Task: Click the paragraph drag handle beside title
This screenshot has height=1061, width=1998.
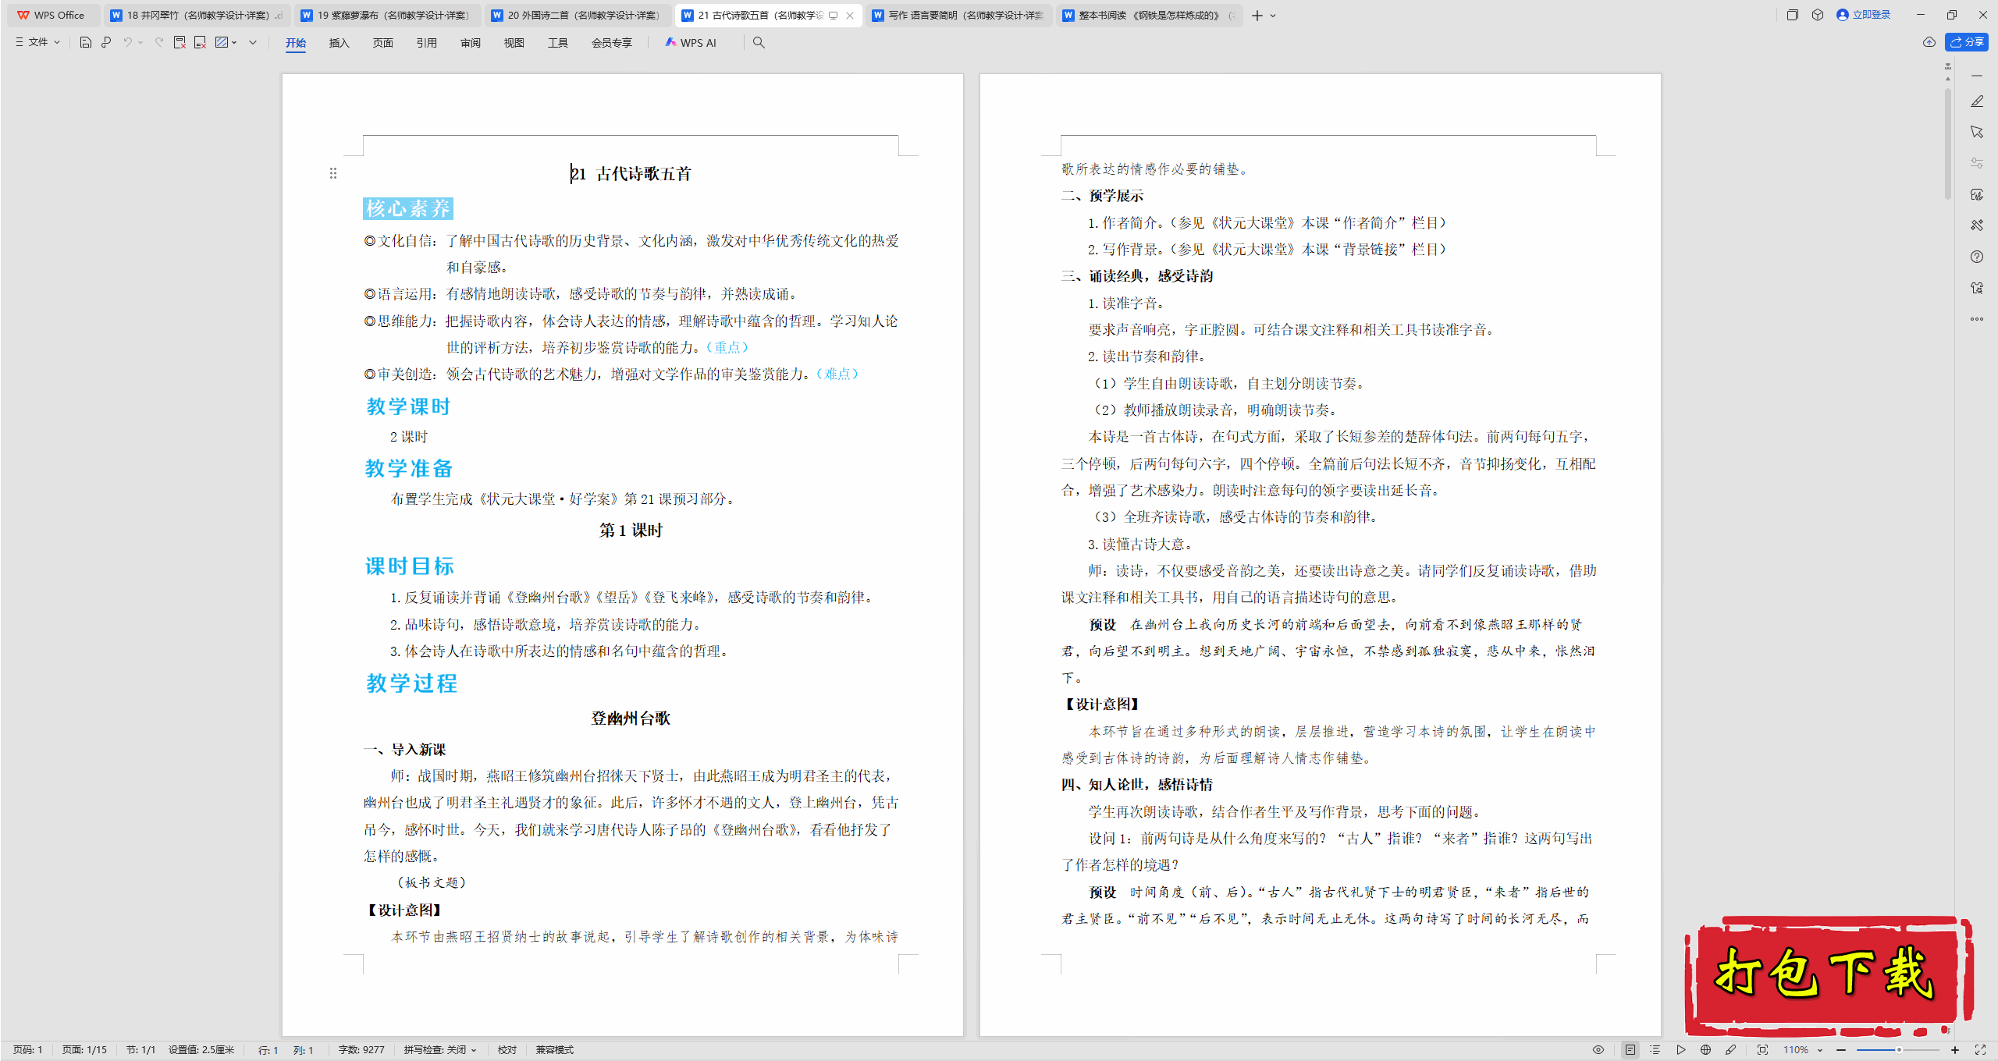Action: pos(333,173)
